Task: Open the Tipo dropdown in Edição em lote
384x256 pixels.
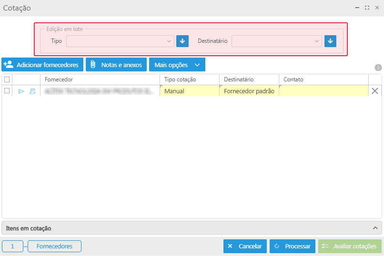Action: click(120, 41)
